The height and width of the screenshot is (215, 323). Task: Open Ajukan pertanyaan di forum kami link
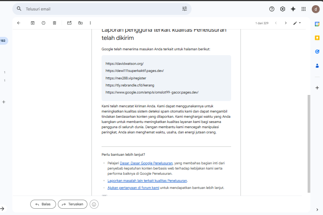click(133, 188)
